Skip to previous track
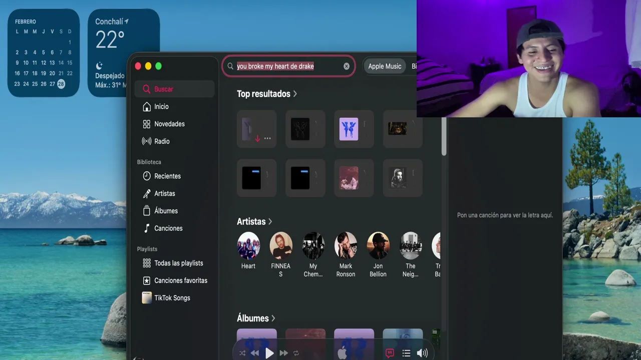The image size is (641, 360). (255, 353)
